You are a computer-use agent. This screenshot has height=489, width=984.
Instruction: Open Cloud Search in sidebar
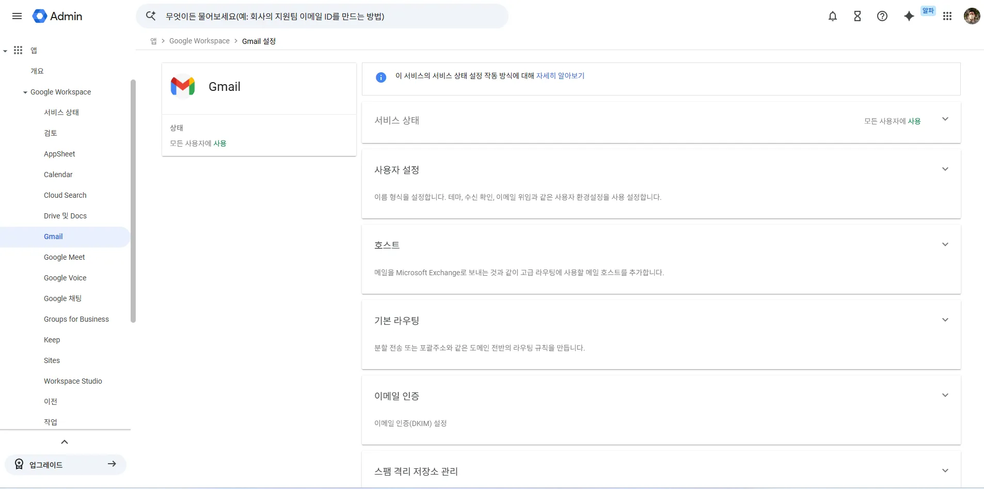(65, 195)
